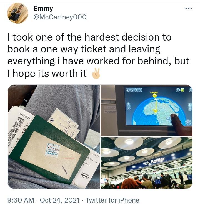Click the question mark help icon on the map screen

point(141,90)
